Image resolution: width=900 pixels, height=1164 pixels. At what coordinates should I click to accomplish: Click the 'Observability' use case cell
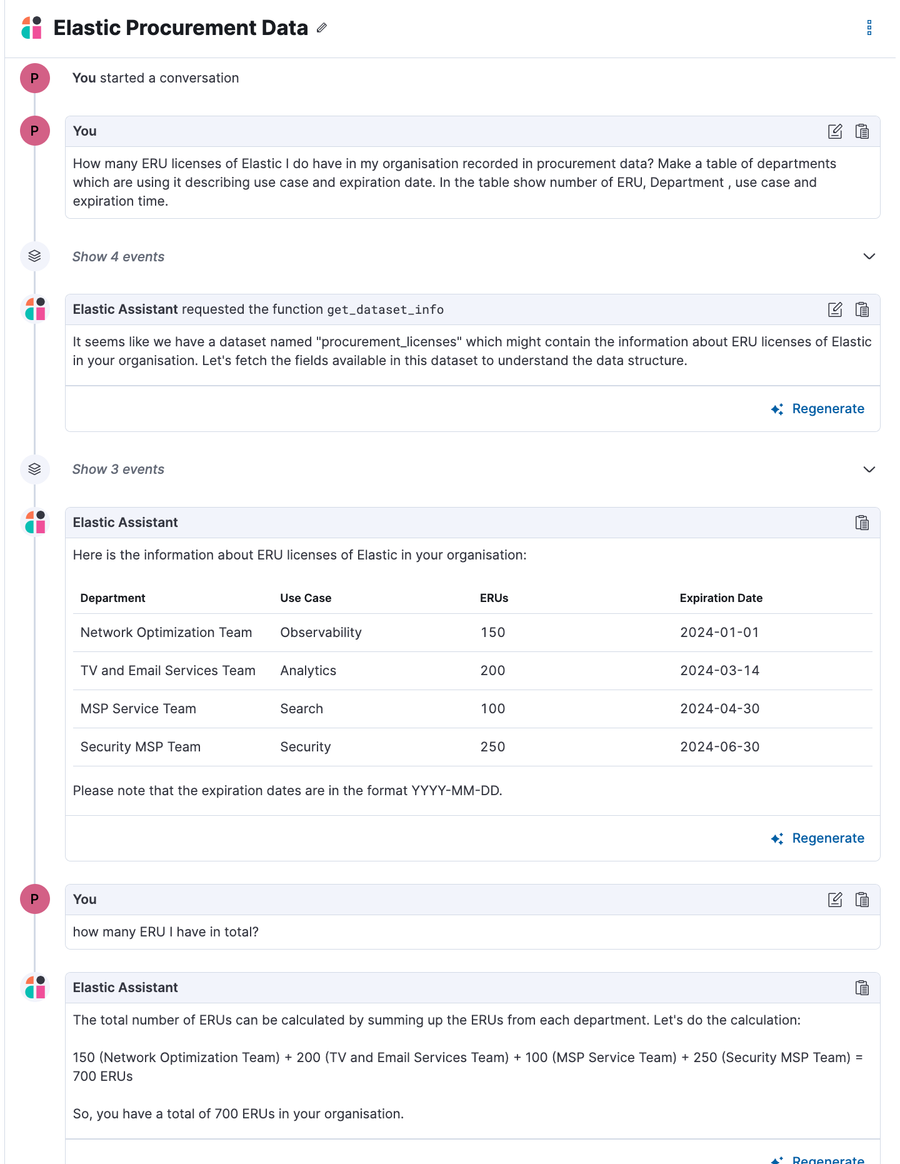point(321,633)
